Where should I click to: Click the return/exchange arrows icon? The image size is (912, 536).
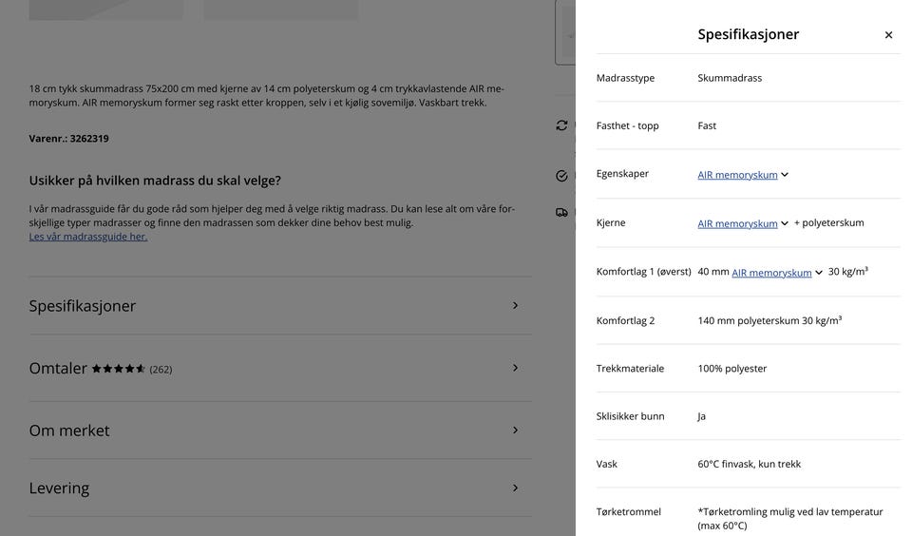[x=562, y=125]
